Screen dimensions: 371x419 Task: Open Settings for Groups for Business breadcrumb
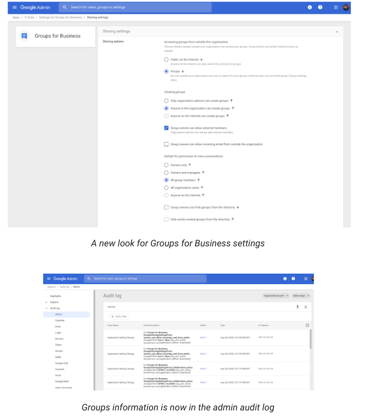60,18
